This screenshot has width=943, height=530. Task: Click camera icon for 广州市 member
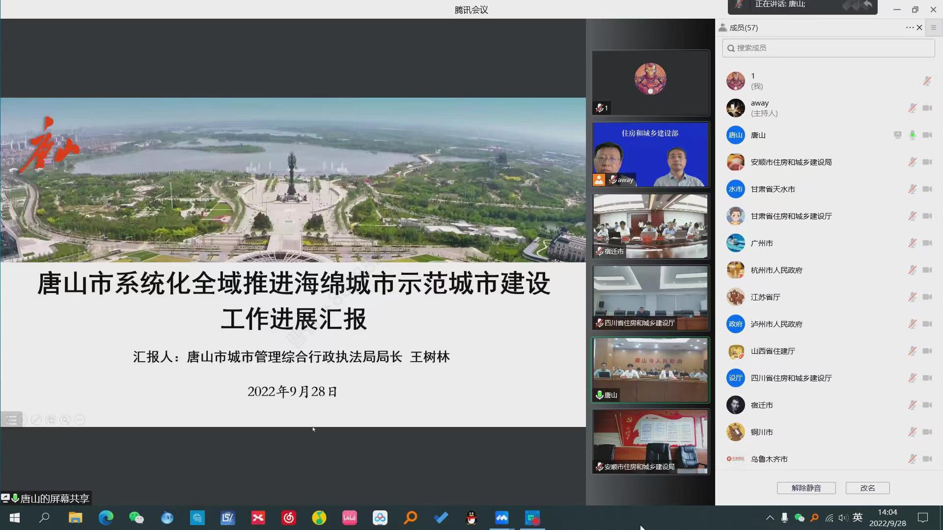pyautogui.click(x=927, y=243)
